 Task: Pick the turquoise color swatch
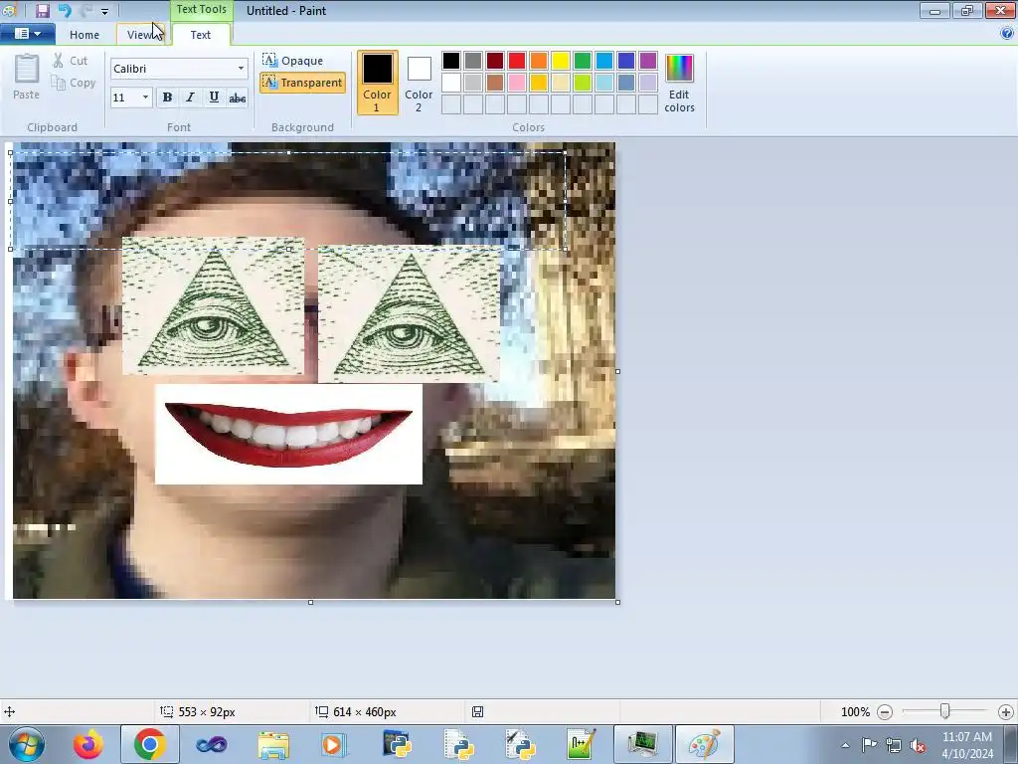pyautogui.click(x=604, y=61)
